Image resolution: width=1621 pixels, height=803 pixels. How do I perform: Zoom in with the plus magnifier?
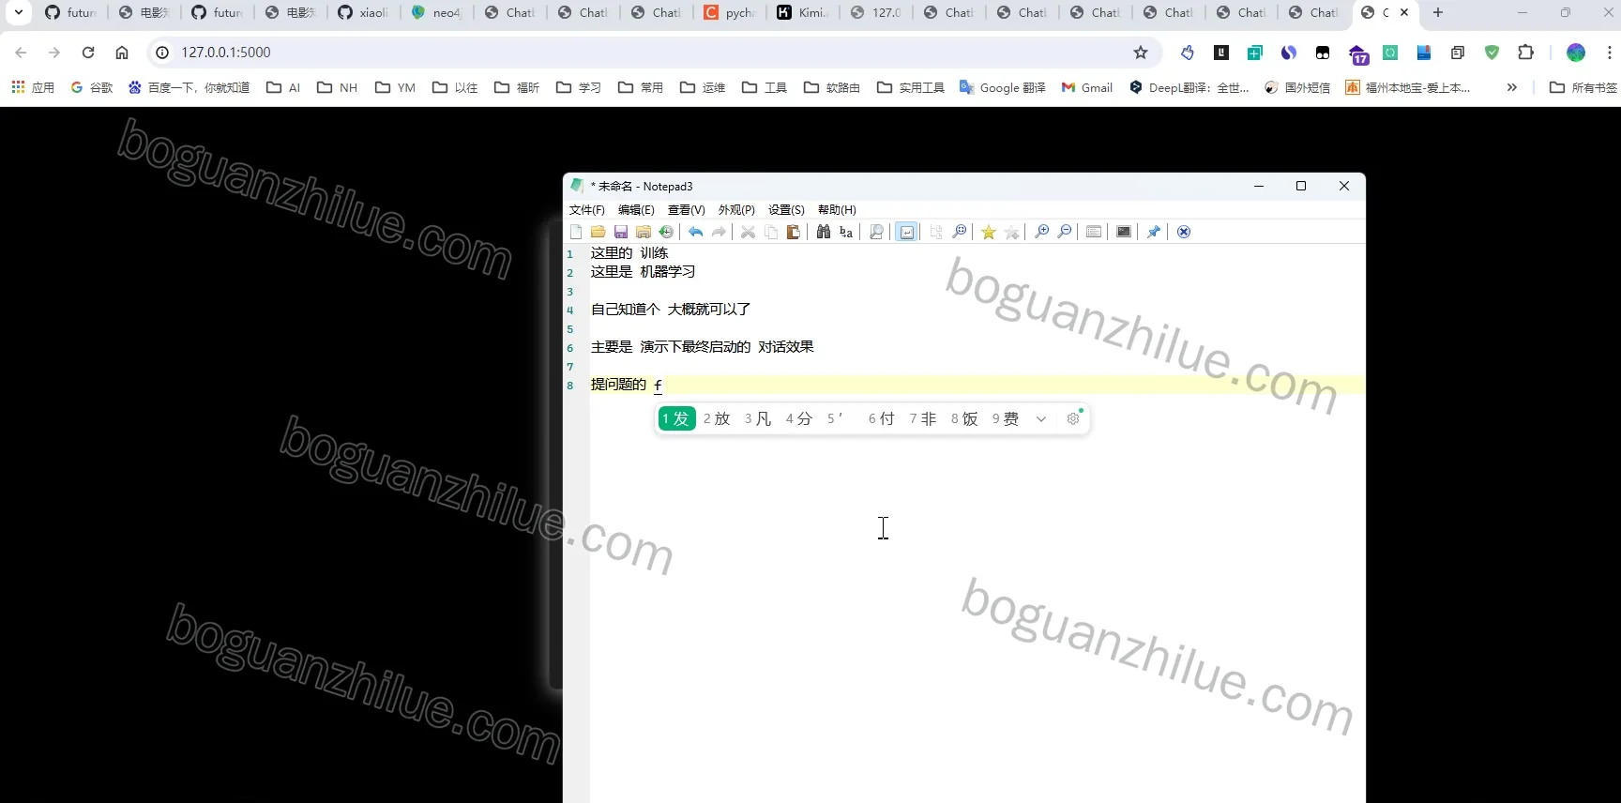(1041, 232)
